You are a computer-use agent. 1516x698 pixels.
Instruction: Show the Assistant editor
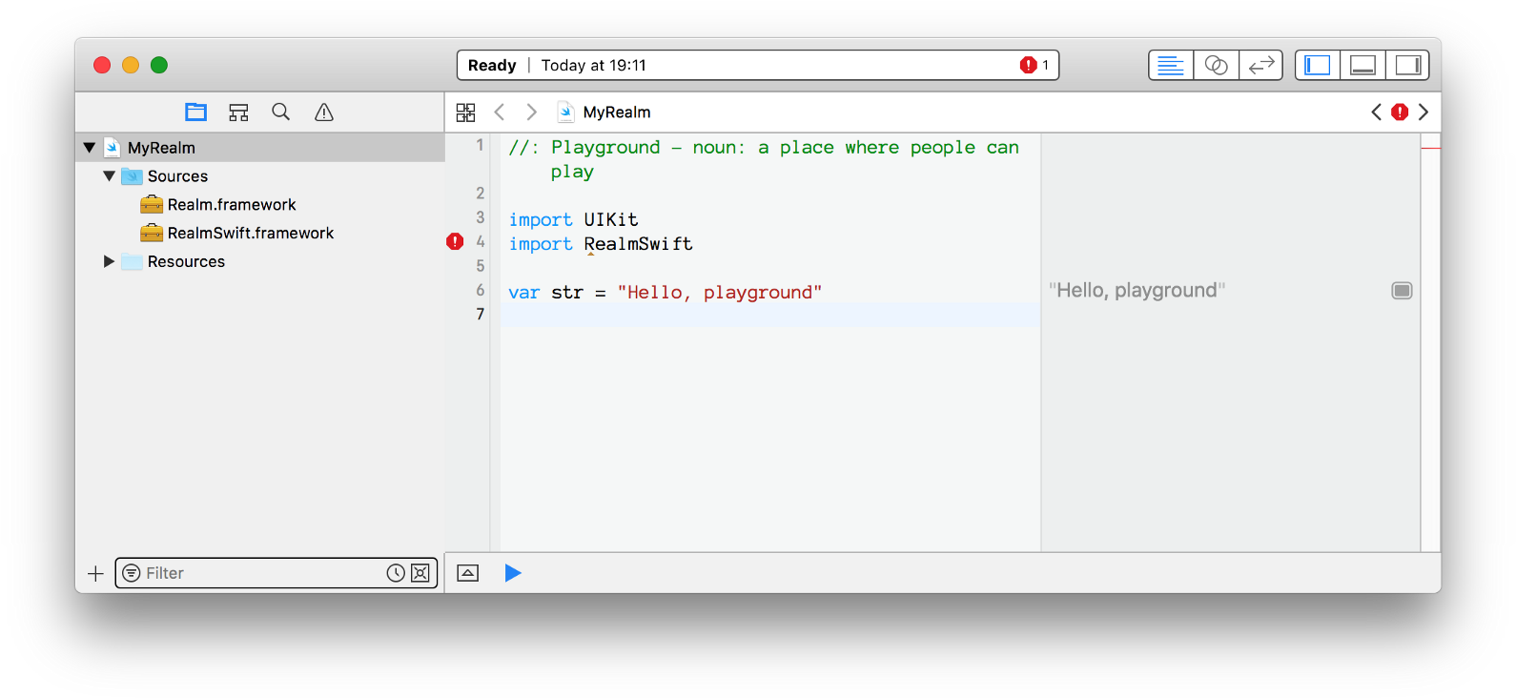coord(1216,65)
